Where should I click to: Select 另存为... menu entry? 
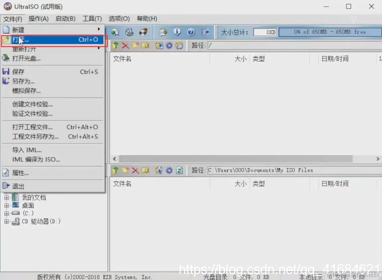[52, 81]
